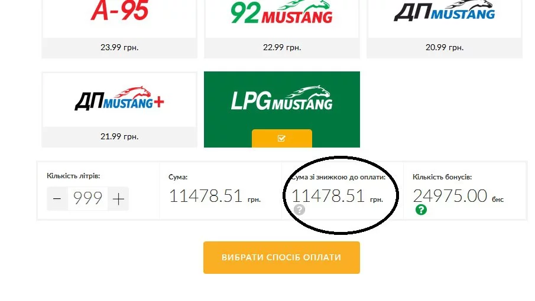This screenshot has width=535, height=301.
Task: Click the discounted sum 11478.51 value
Action: [x=328, y=196]
